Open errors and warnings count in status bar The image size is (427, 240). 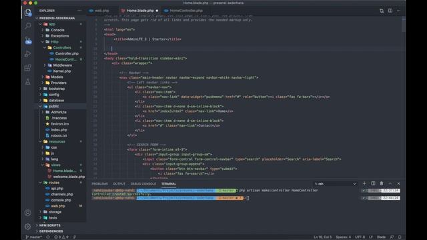[x=61, y=237]
